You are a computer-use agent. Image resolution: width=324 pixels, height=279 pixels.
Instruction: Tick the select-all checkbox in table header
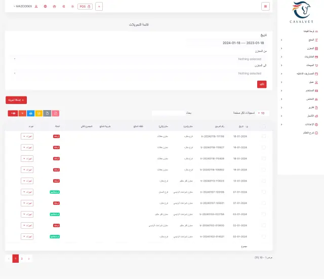[264, 126]
